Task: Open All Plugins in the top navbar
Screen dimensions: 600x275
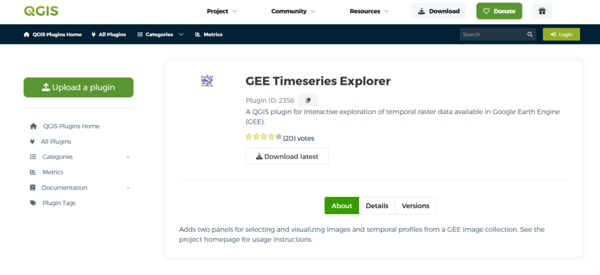Action: pyautogui.click(x=108, y=35)
